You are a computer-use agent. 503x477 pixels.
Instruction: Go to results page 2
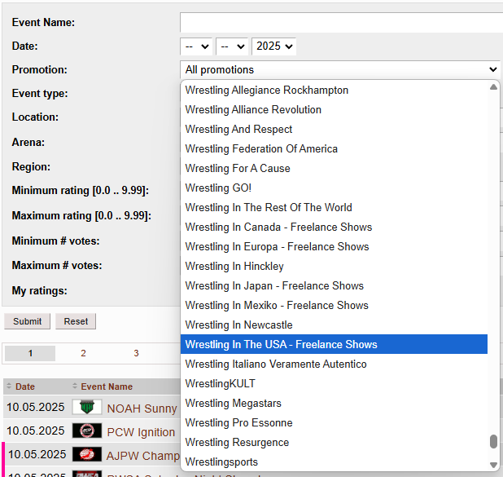coord(83,353)
